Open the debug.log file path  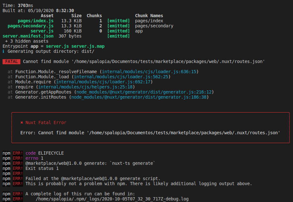112,199
